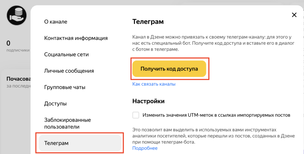
Task: Click the channel avatar coins icon
Action: point(17,15)
